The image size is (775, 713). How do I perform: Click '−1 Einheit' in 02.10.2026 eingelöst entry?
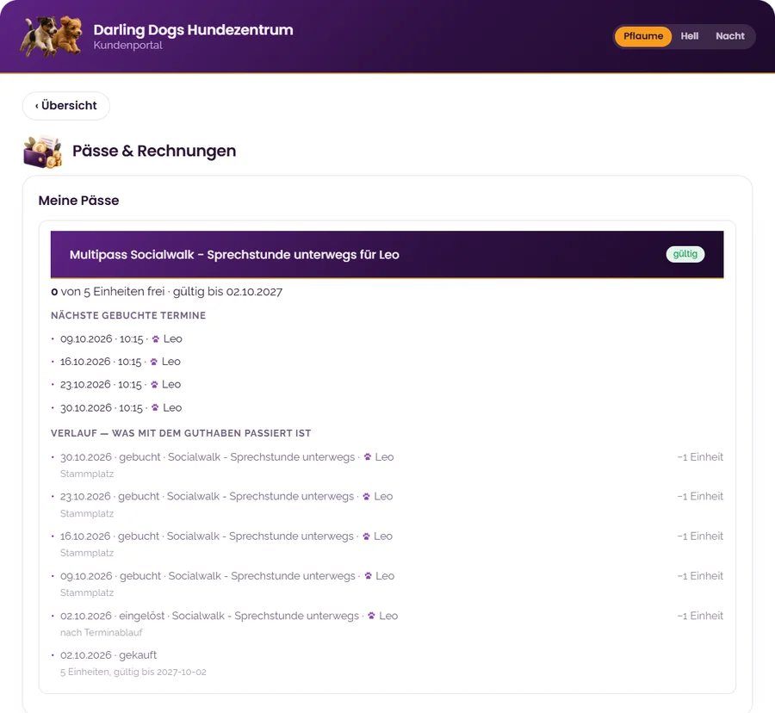700,616
